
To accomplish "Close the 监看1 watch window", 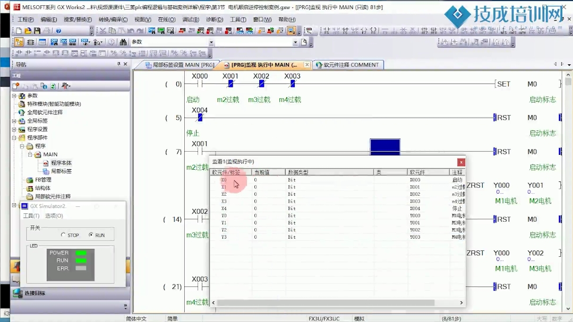I will 461,162.
